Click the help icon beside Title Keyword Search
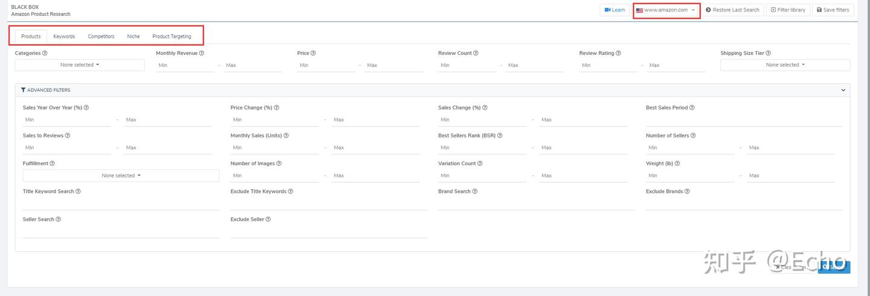The width and height of the screenshot is (870, 296). point(78,192)
